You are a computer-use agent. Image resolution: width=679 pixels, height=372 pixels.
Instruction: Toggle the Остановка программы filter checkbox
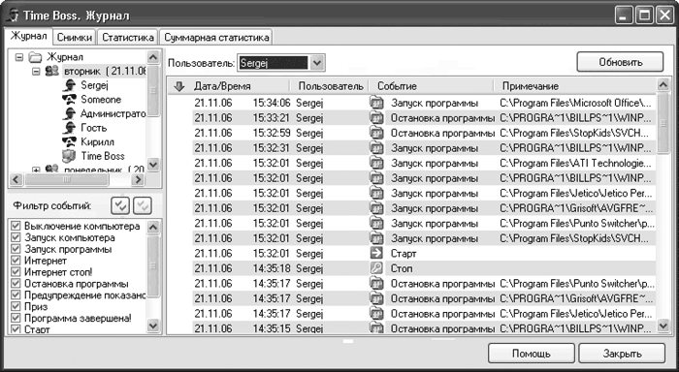coord(16,284)
